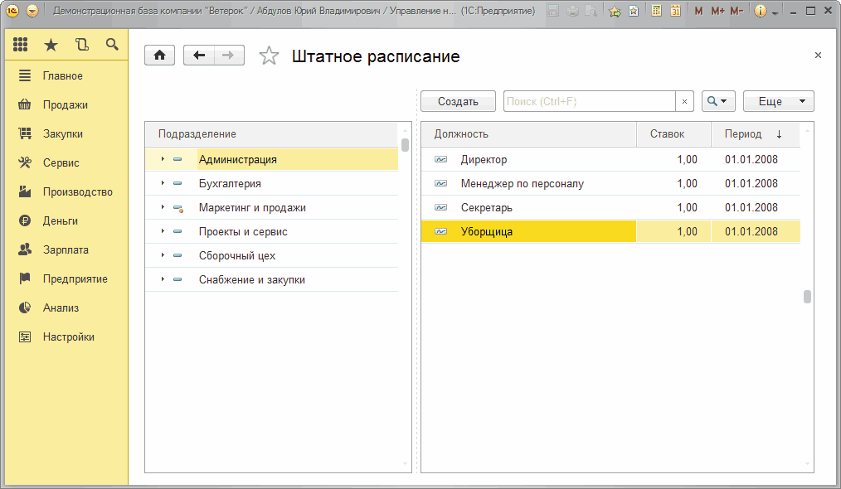Viewport: 841px width, 489px height.
Task: Open the history icon in sidebar
Action: [81, 45]
